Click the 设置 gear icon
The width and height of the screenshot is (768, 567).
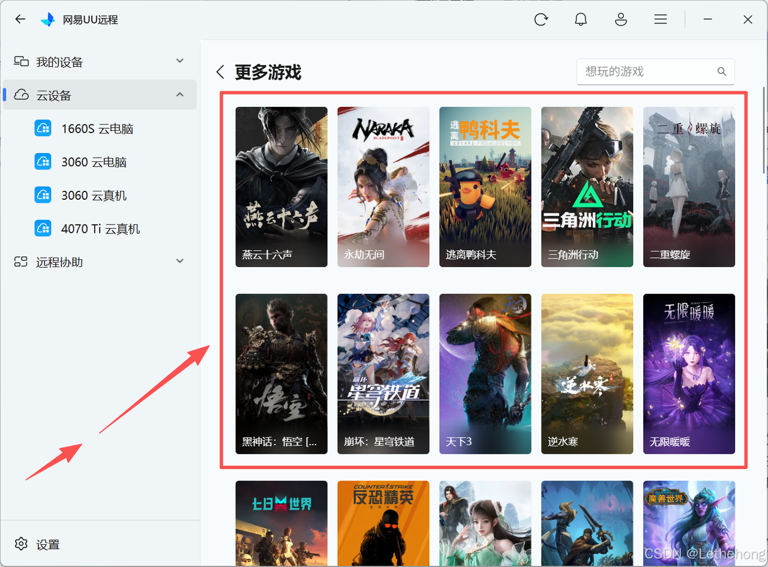coord(21,544)
